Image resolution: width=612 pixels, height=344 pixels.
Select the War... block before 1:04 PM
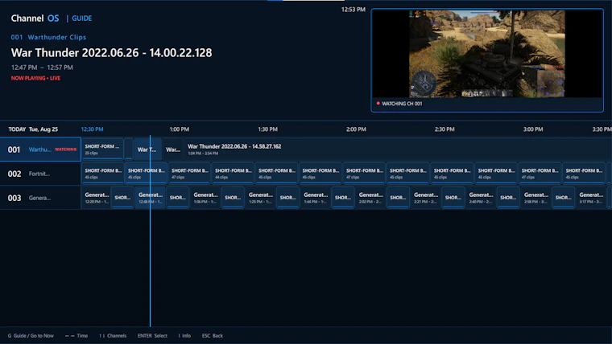click(173, 149)
